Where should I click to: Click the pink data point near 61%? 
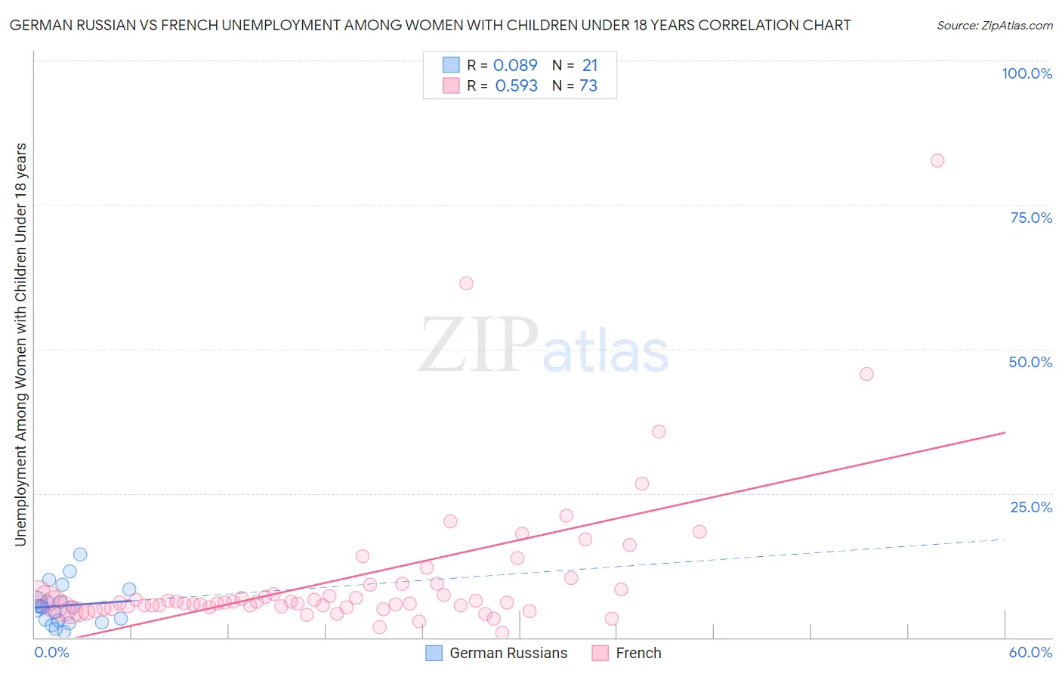pyautogui.click(x=466, y=283)
